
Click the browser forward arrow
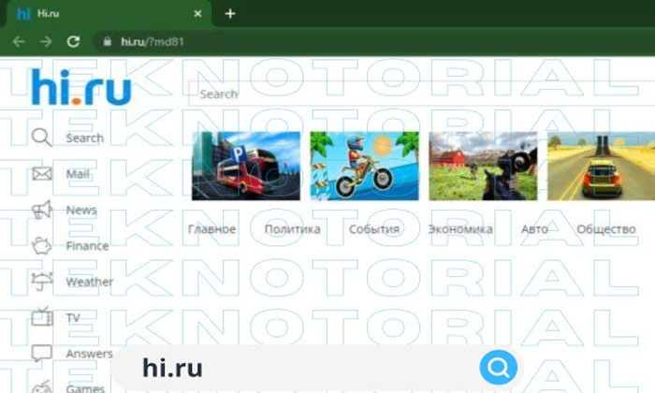coord(46,41)
